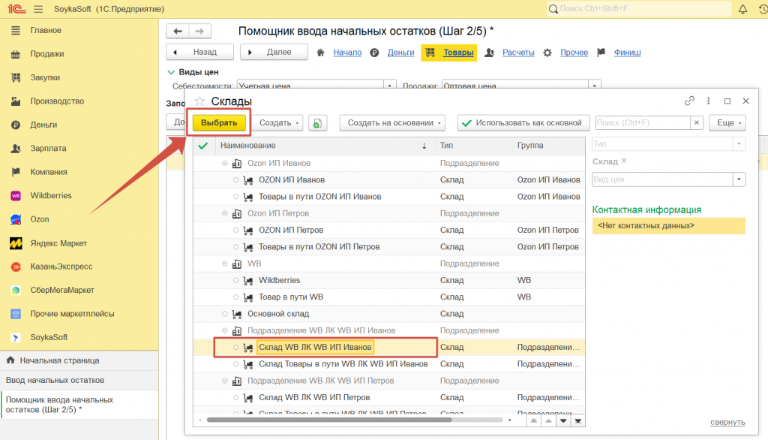
Task: Click the copy-item icon next to Создать
Action: tap(318, 123)
